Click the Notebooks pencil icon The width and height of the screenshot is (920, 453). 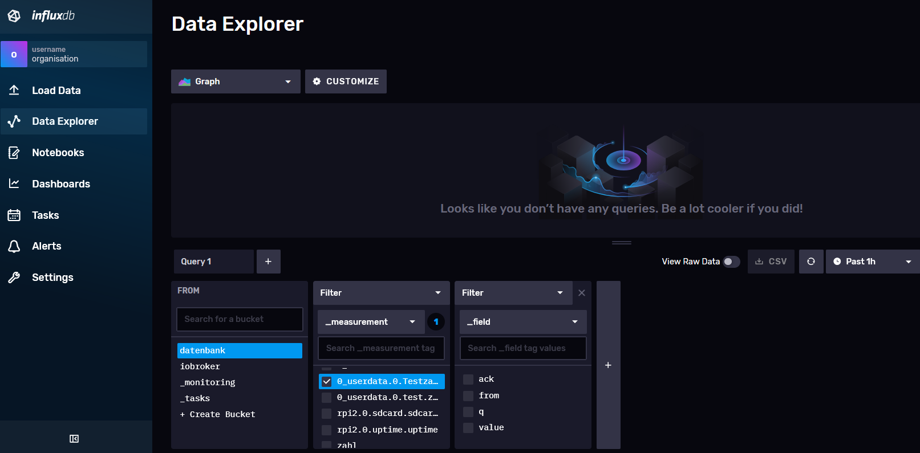click(x=14, y=153)
